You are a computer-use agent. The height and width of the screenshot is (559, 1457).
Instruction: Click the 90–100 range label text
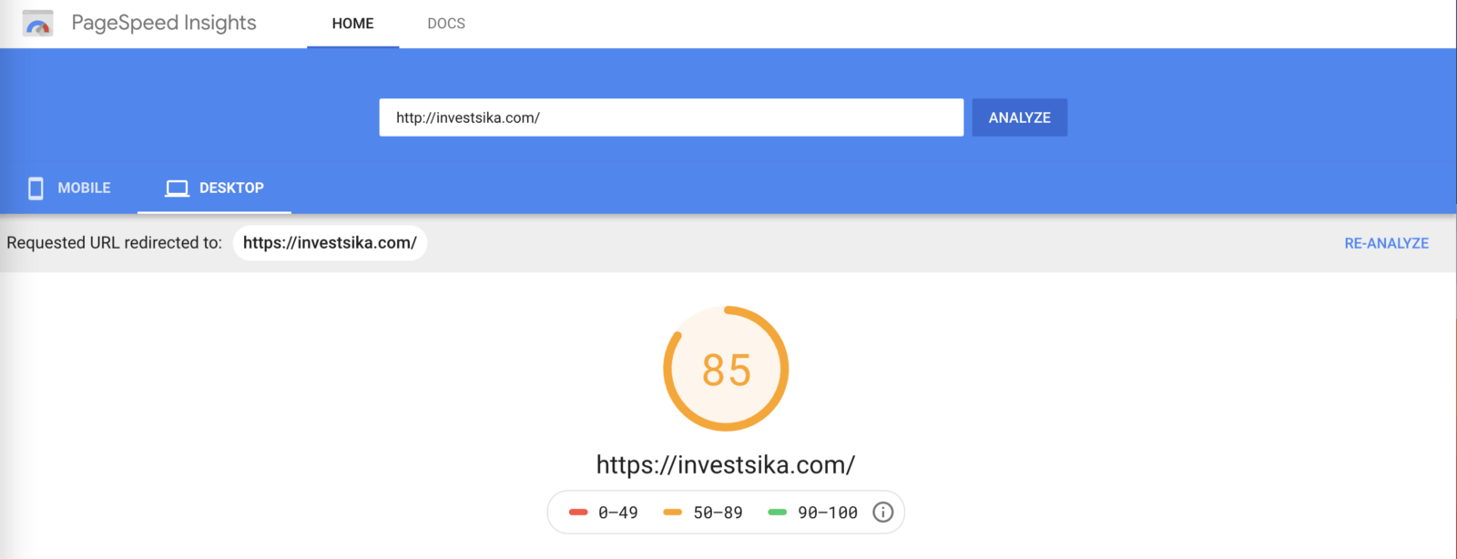828,513
